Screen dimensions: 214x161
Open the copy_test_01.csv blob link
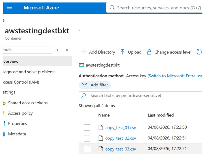tap(121, 128)
